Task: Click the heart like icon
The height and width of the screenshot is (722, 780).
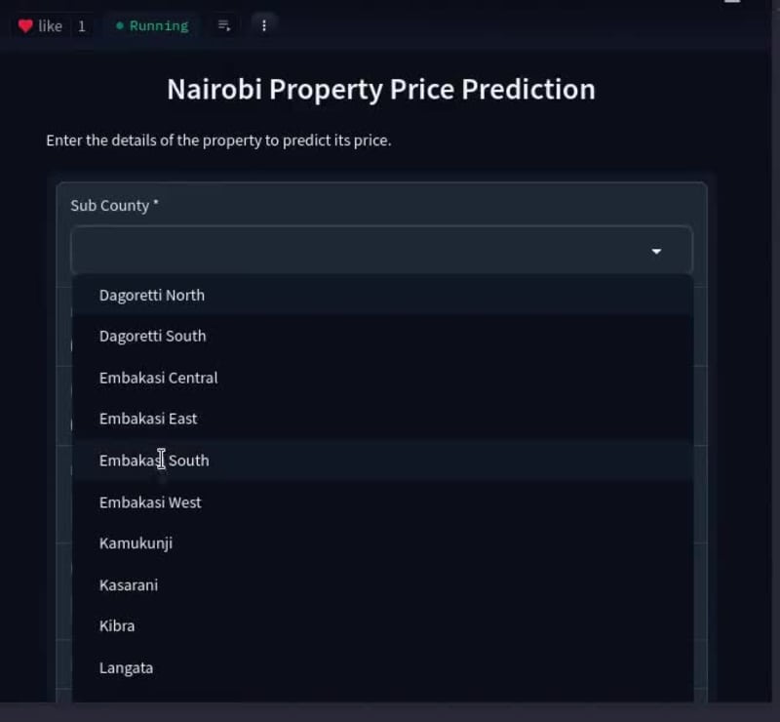Action: tap(27, 25)
